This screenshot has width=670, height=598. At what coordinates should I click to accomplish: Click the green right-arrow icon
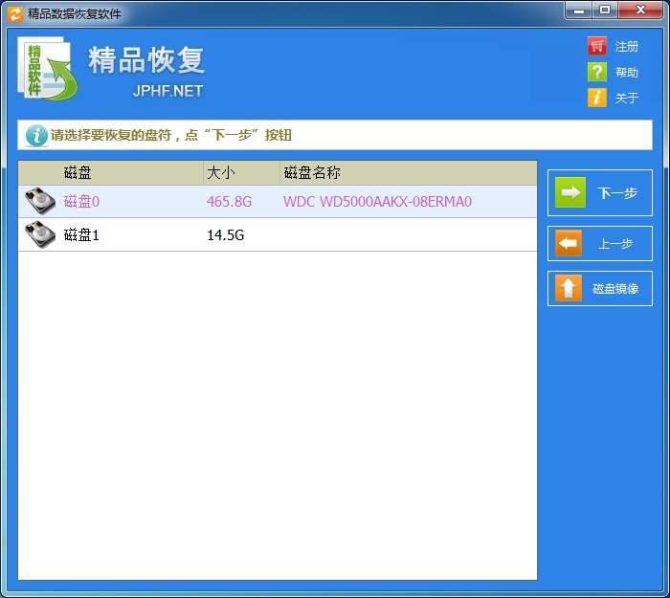tap(570, 192)
